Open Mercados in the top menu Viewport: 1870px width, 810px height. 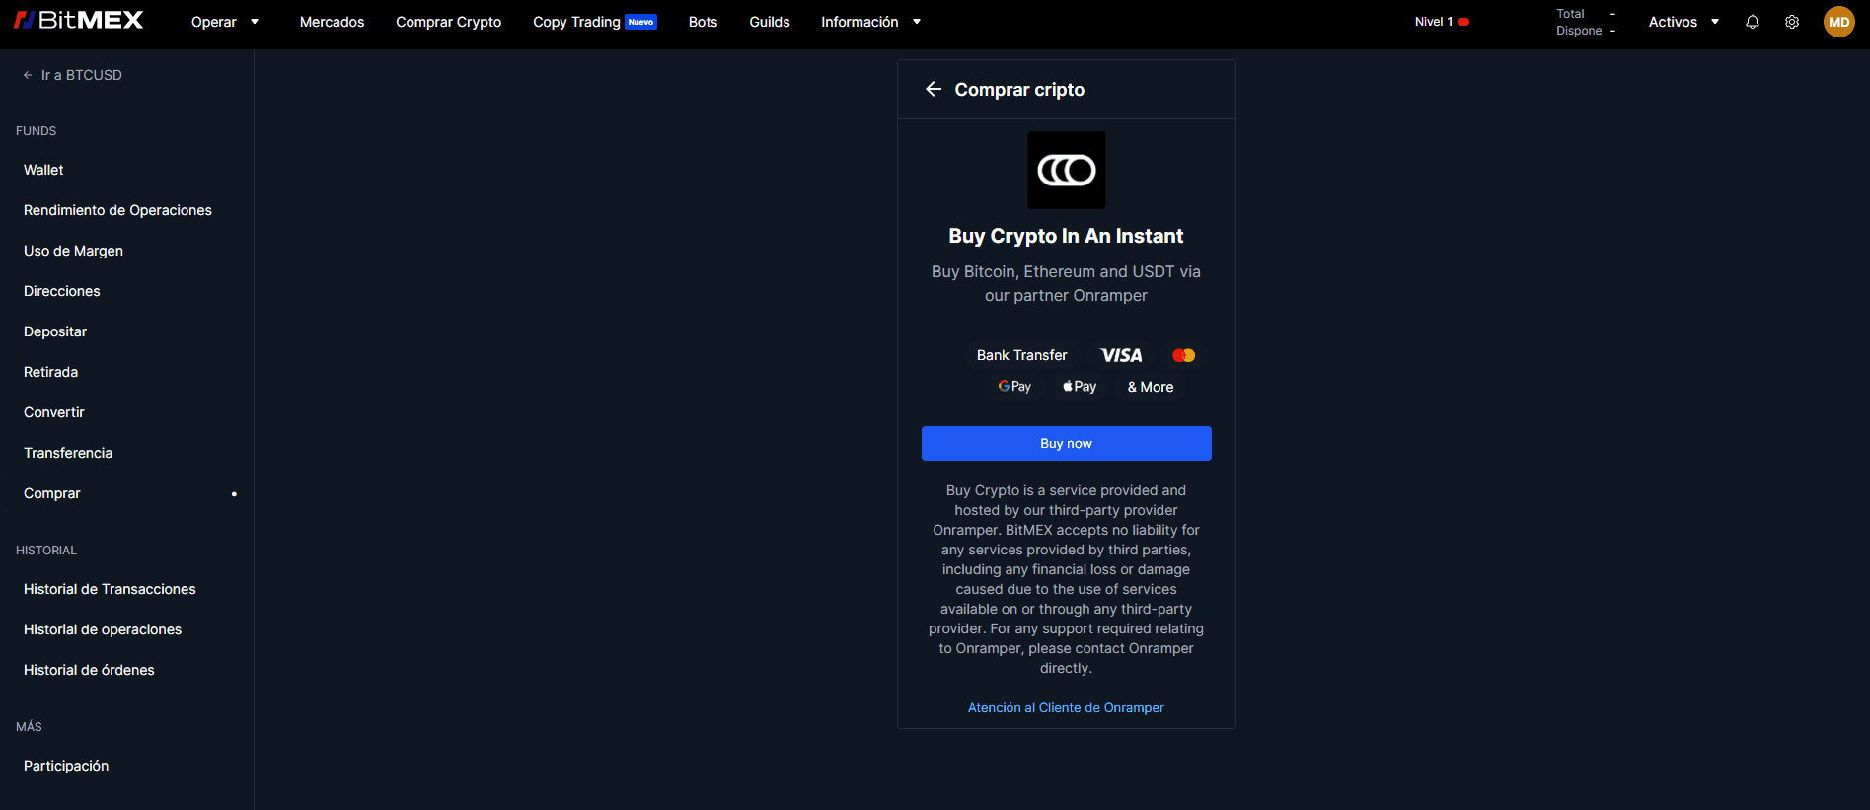tap(332, 22)
